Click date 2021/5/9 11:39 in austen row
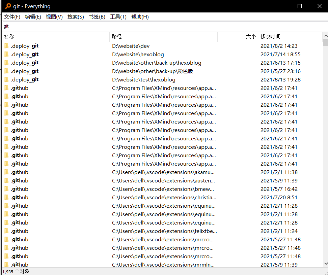328x275 pixels. click(279, 180)
